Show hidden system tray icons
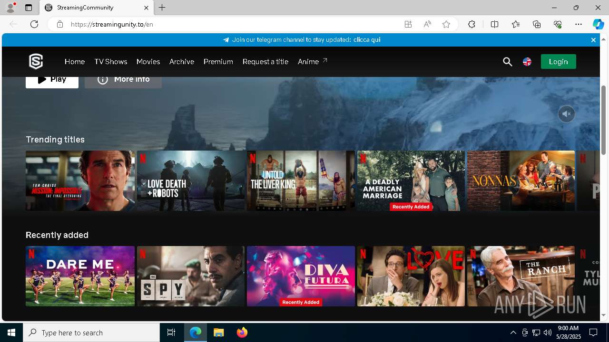609x342 pixels. tap(513, 332)
